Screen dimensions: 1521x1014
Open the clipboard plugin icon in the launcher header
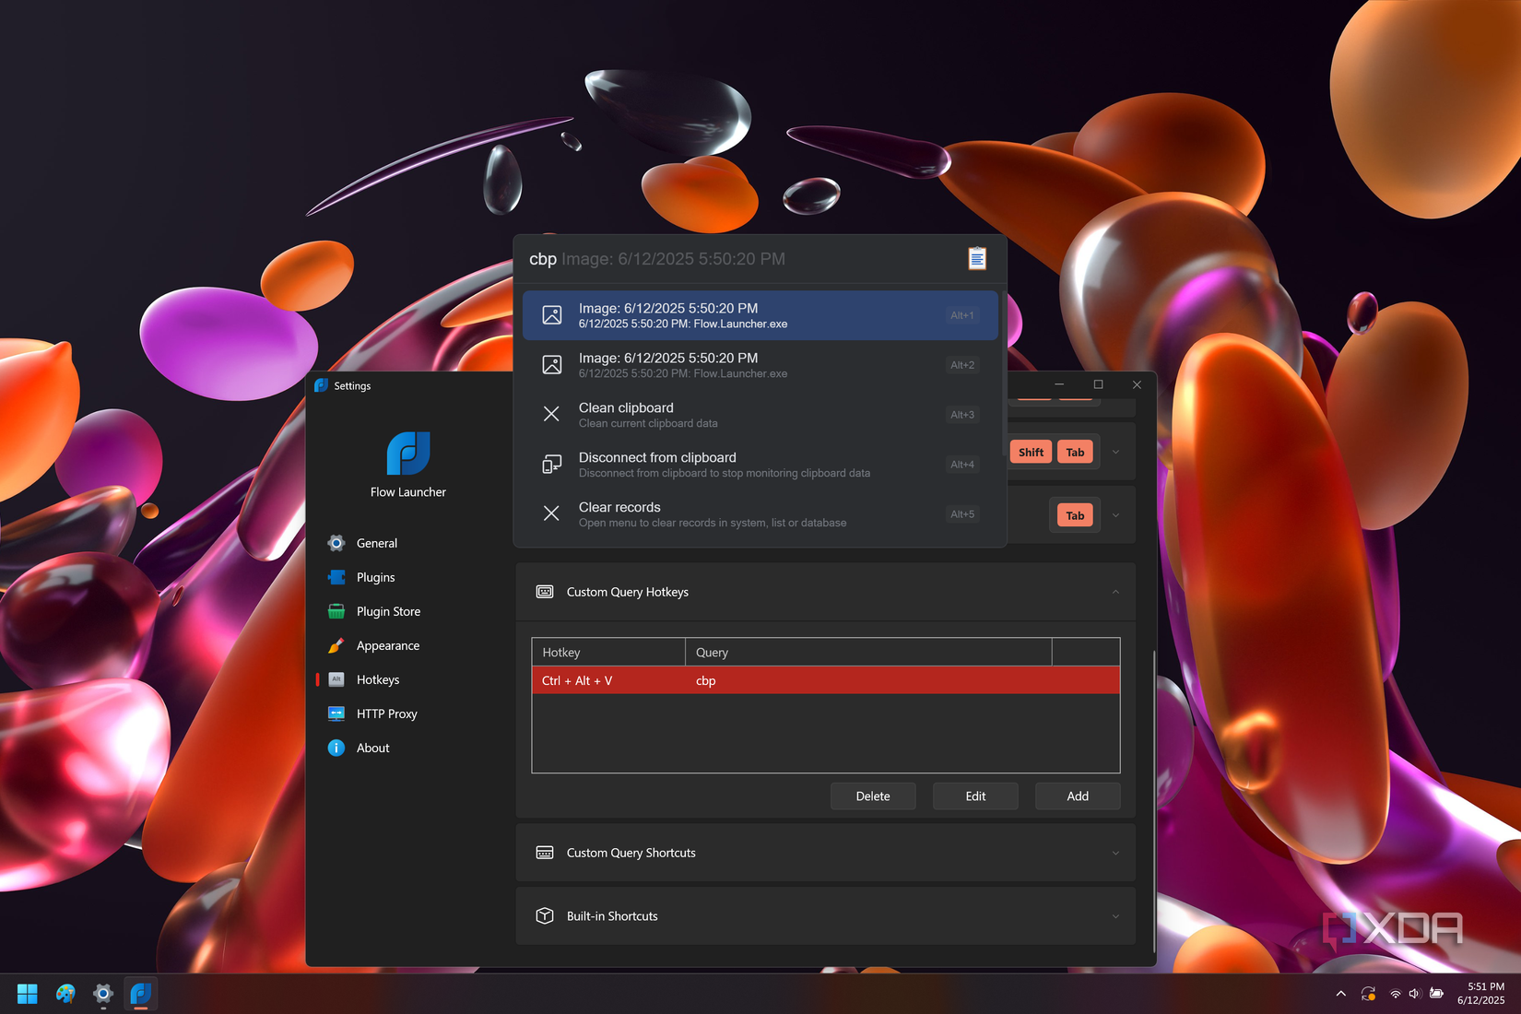pyautogui.click(x=976, y=259)
